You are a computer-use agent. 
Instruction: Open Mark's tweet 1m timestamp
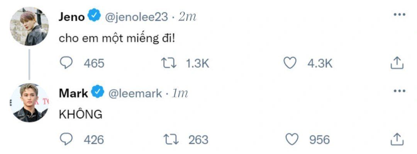coord(180,94)
